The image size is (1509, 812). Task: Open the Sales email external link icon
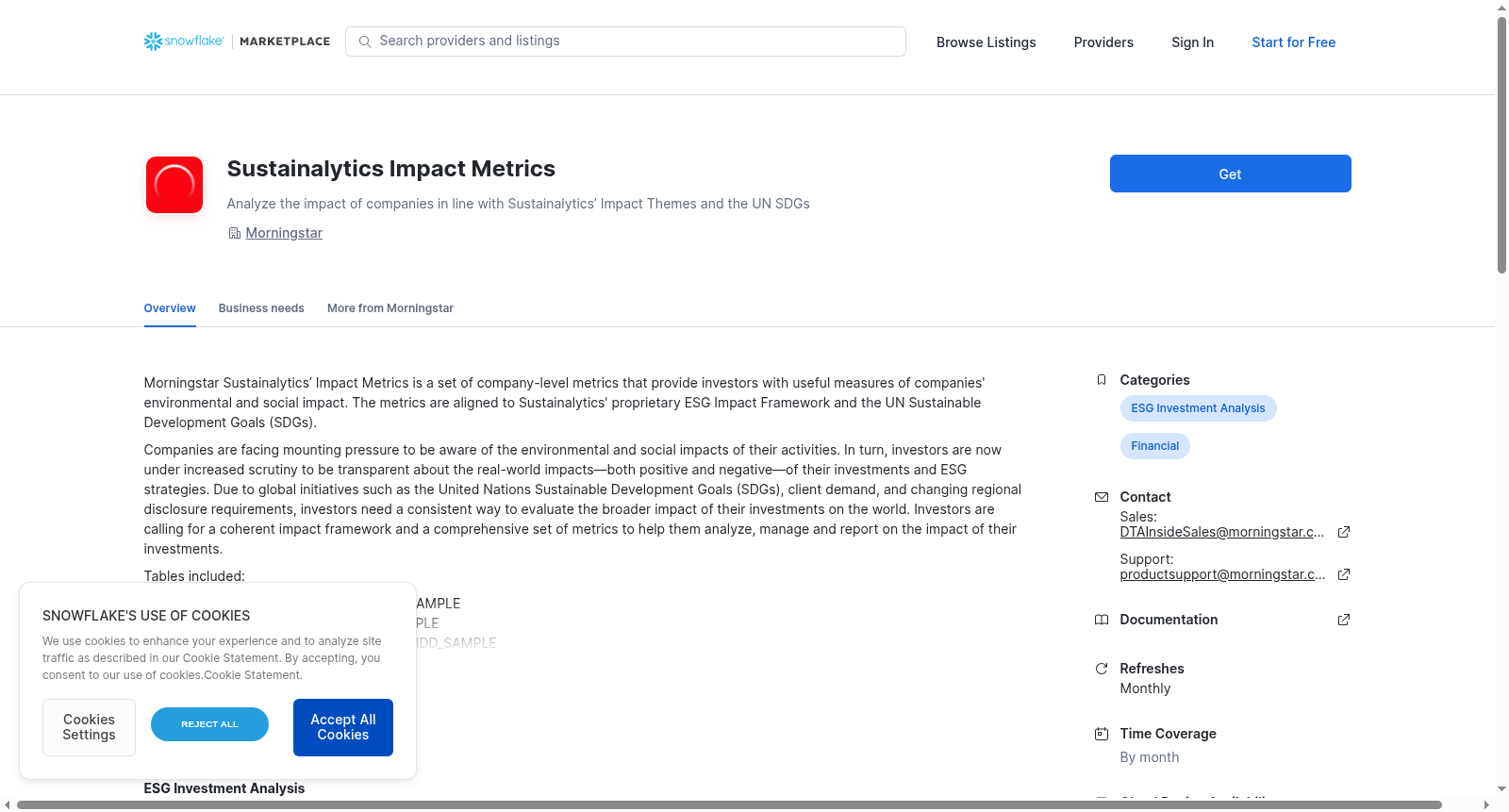click(1344, 532)
